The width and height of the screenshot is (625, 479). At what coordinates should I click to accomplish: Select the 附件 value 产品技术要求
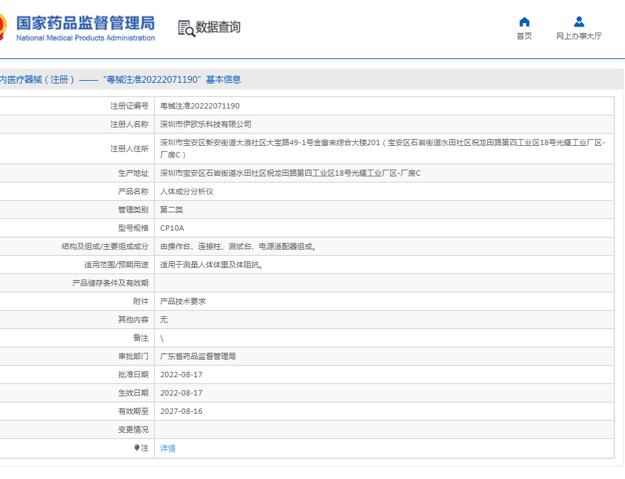pyautogui.click(x=182, y=301)
